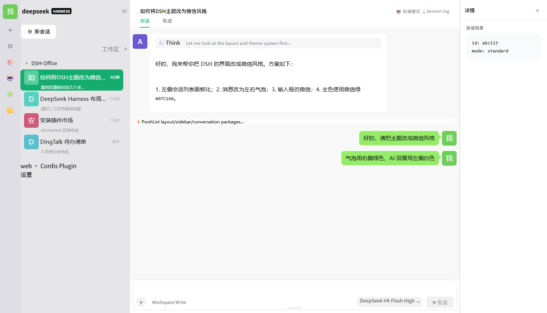Click the 好的，请把主题改成微信风格 message bubble
Viewport: 547px width, 313px height.
click(399, 138)
